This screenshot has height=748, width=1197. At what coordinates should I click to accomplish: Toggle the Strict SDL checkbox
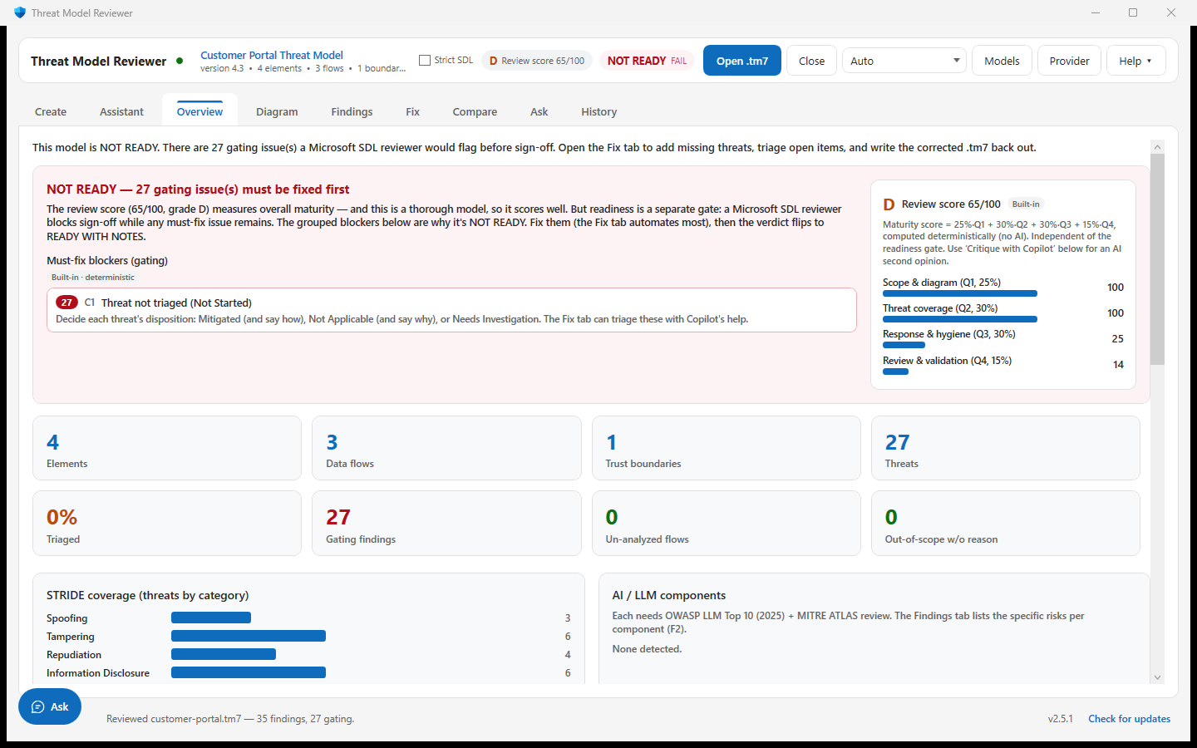pyautogui.click(x=425, y=60)
